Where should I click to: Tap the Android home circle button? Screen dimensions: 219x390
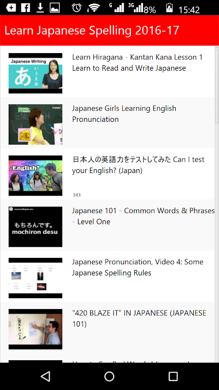coord(109,376)
